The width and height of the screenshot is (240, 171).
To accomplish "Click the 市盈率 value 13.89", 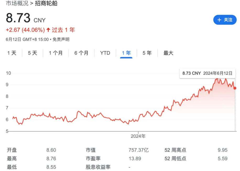I will (135, 159).
